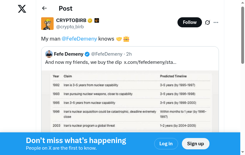Follow the CRYPTOBIRB account

(x=189, y=22)
